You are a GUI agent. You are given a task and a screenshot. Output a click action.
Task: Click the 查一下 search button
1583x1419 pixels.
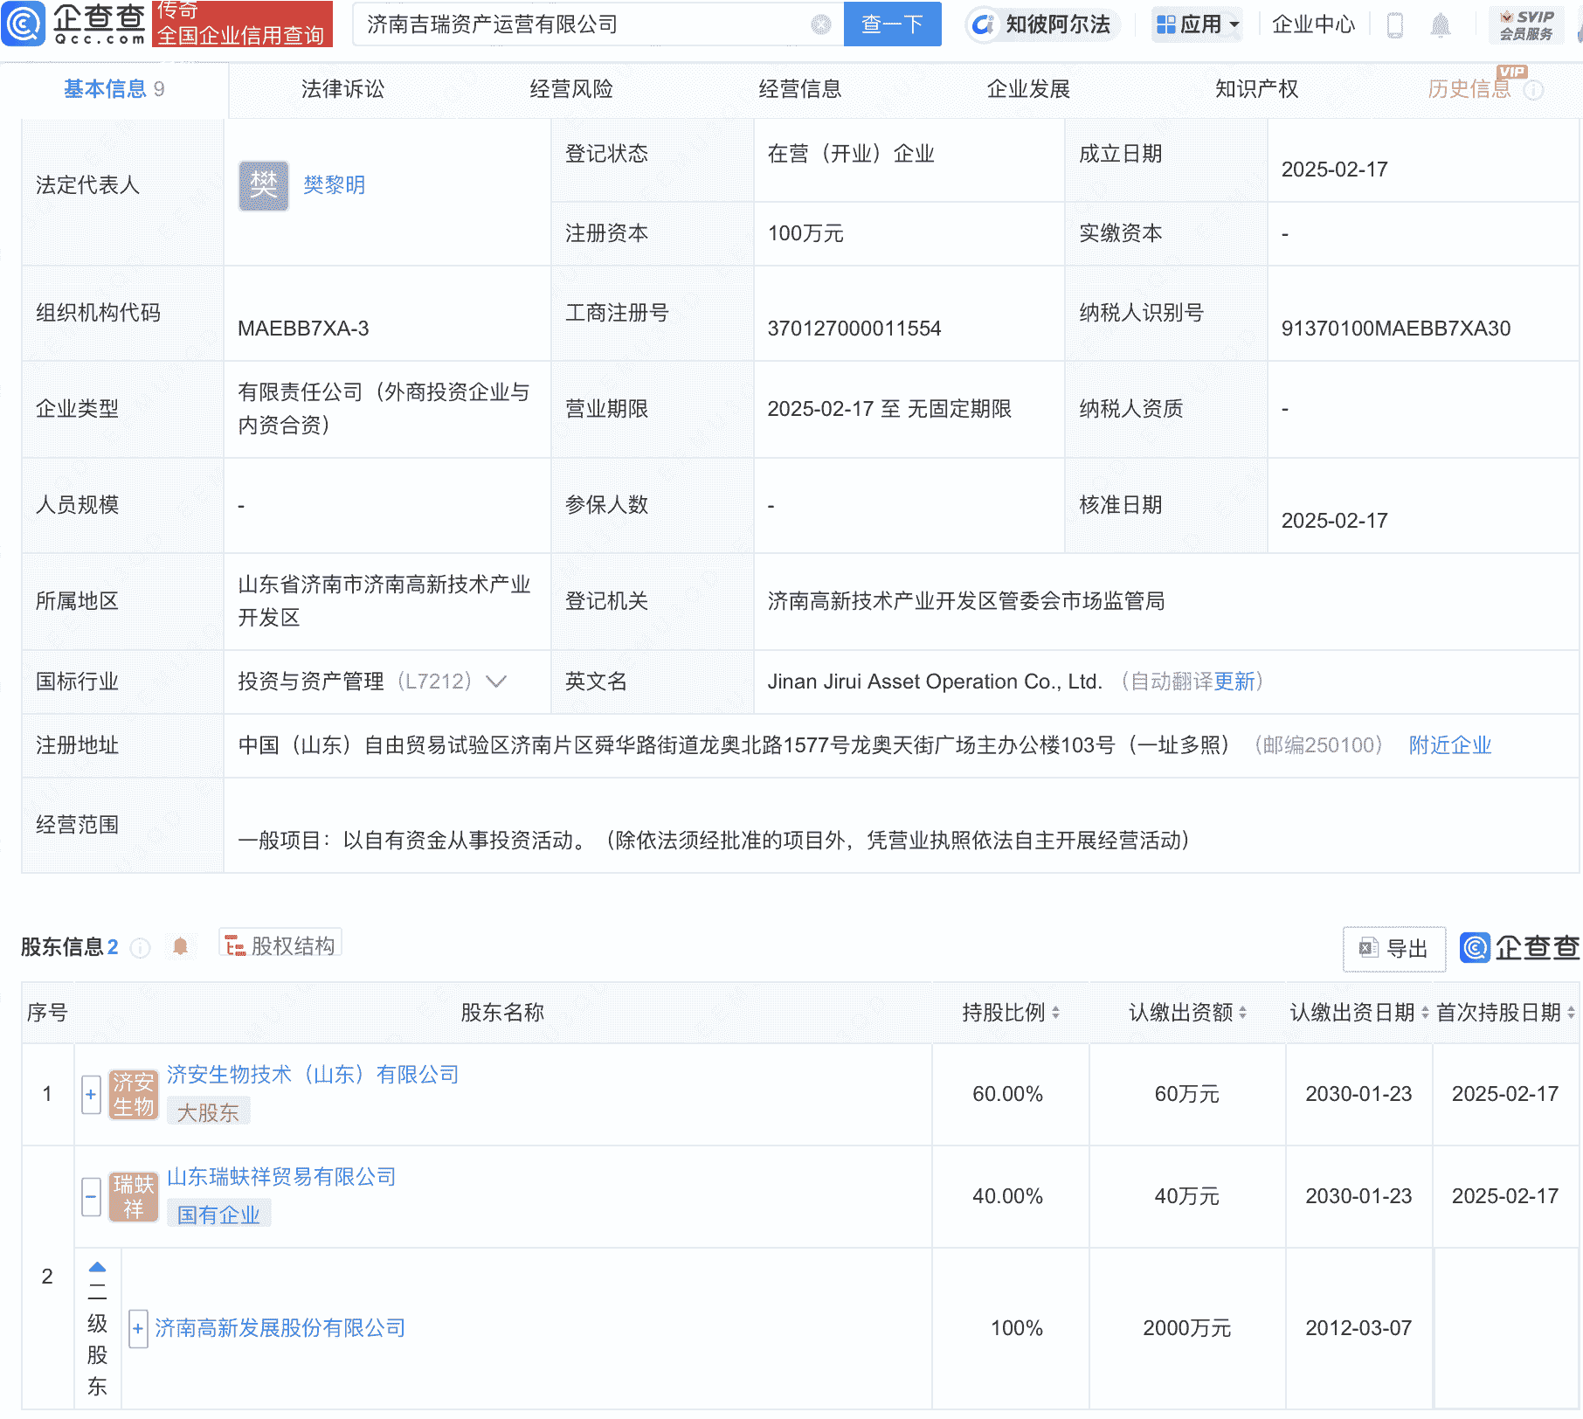[891, 24]
